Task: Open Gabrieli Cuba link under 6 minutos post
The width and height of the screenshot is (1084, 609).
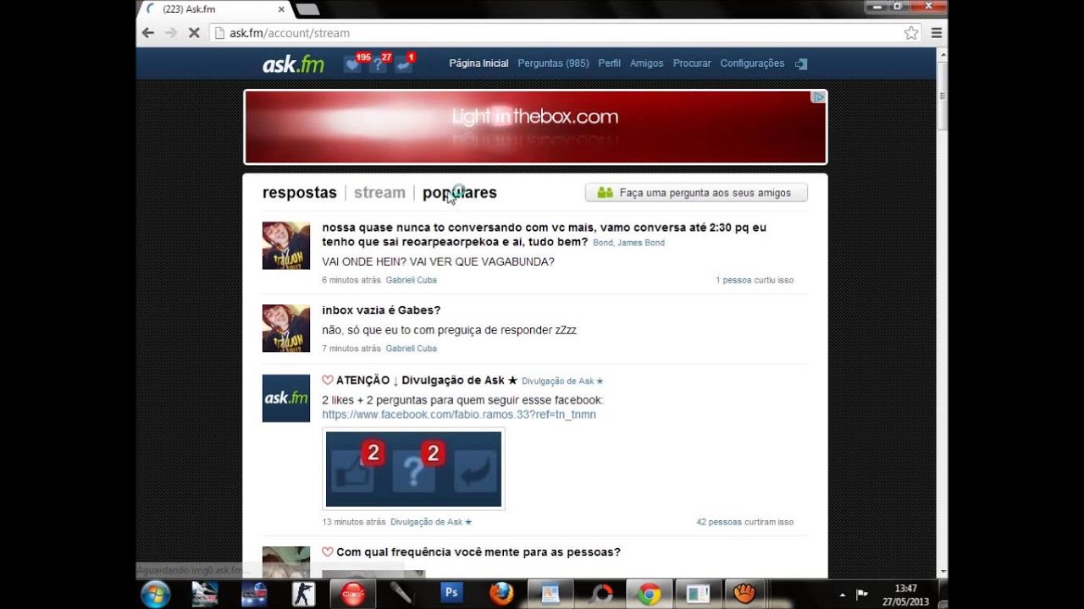Action: (412, 280)
